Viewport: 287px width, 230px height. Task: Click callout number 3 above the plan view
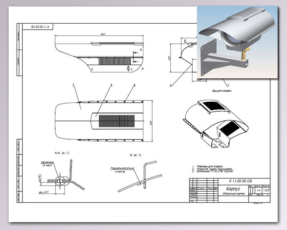pos(73,84)
